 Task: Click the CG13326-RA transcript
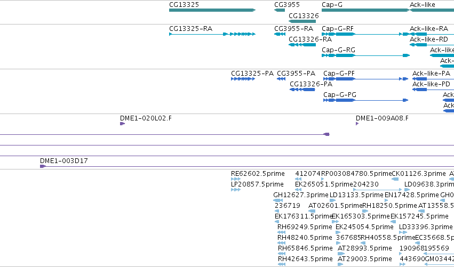[302, 45]
